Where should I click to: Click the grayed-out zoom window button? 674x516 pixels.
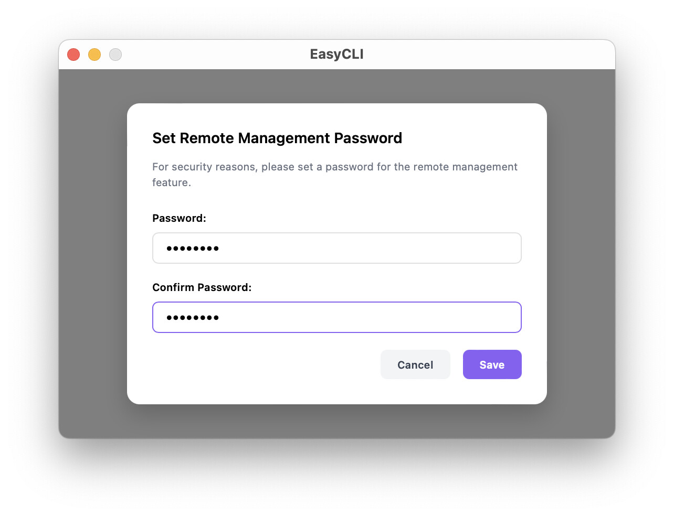[x=115, y=55]
